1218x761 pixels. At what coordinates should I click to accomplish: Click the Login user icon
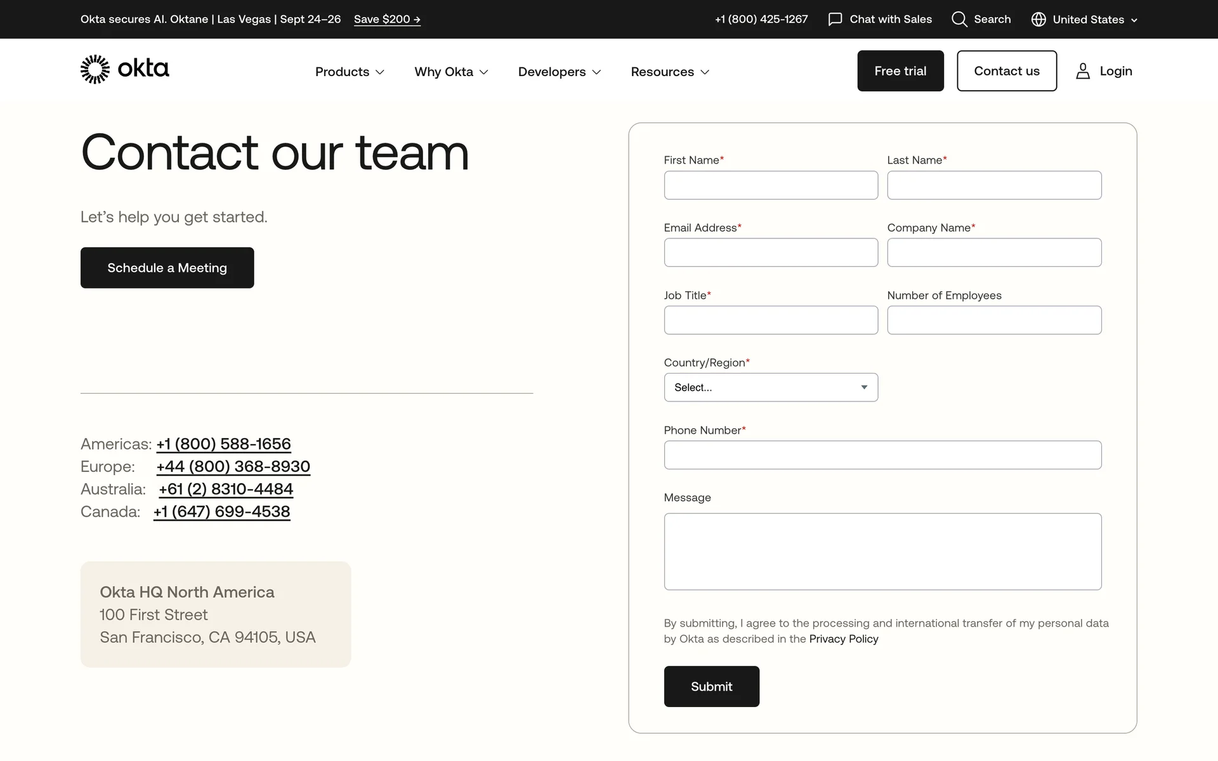pos(1083,71)
